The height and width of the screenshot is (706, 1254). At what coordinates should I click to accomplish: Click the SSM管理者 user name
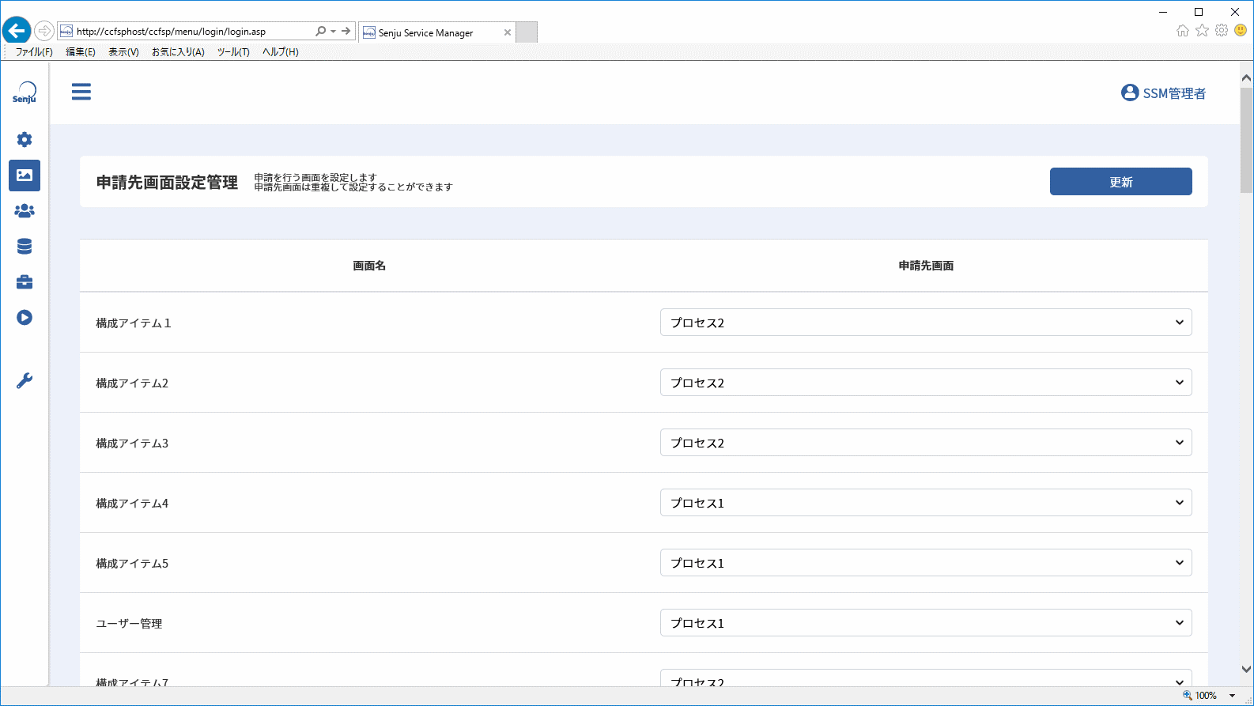point(1174,93)
